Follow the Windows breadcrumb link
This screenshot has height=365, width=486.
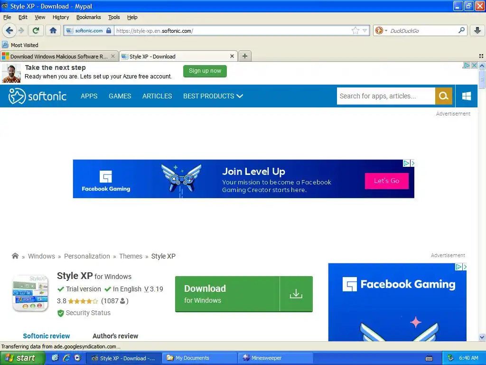[42, 256]
